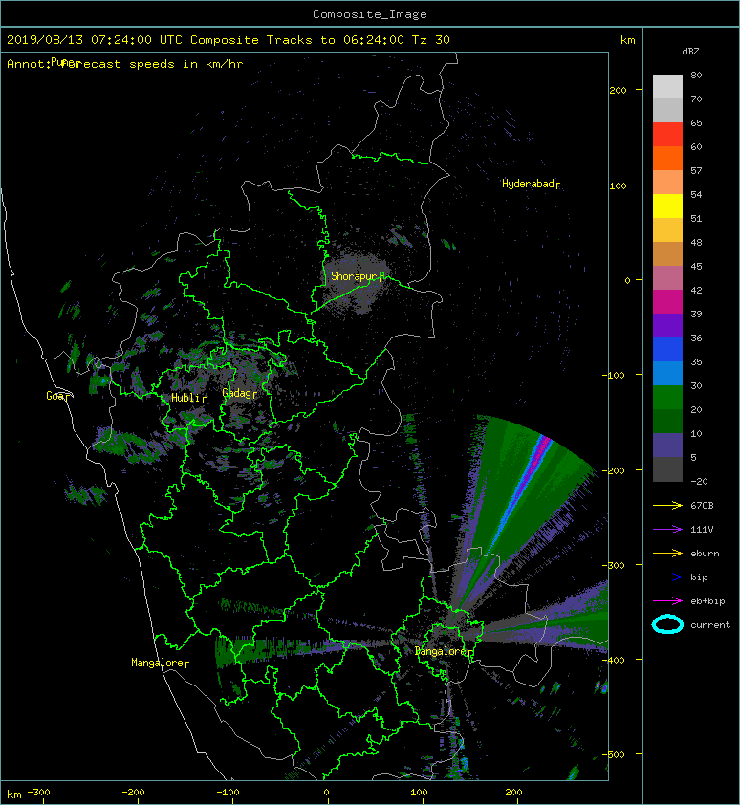Click the eb+bip legend label
This screenshot has height=805, width=740.
click(x=707, y=601)
